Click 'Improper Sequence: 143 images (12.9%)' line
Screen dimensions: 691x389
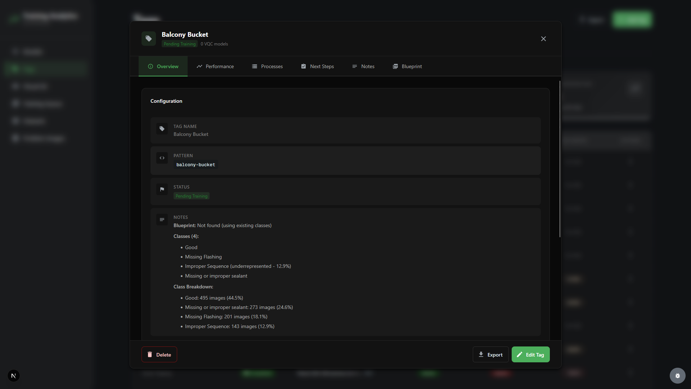[x=230, y=326]
